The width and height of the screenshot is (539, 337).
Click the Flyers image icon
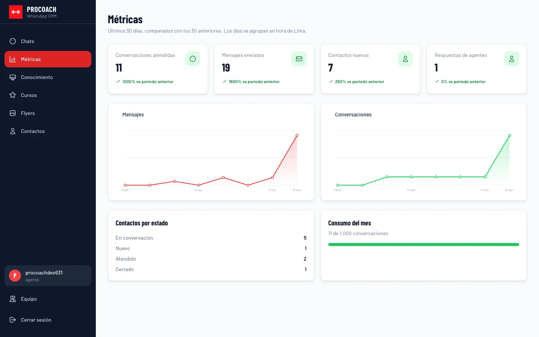[x=13, y=113]
